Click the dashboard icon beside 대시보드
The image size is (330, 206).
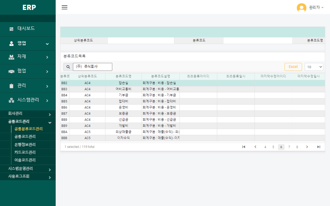pos(11,29)
